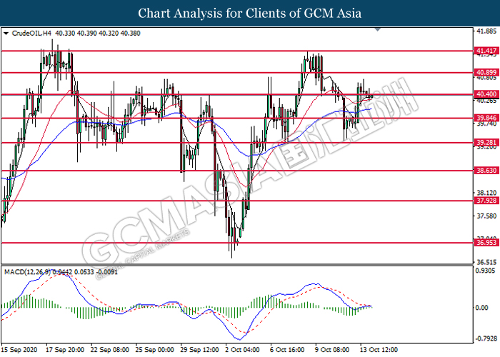
Task: Select the 39.281 price level label
Action: point(486,143)
